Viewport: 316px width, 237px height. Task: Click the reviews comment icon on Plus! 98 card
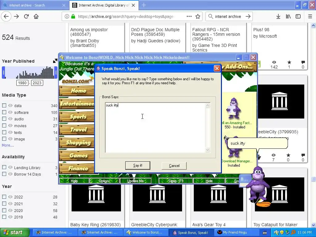303,62
